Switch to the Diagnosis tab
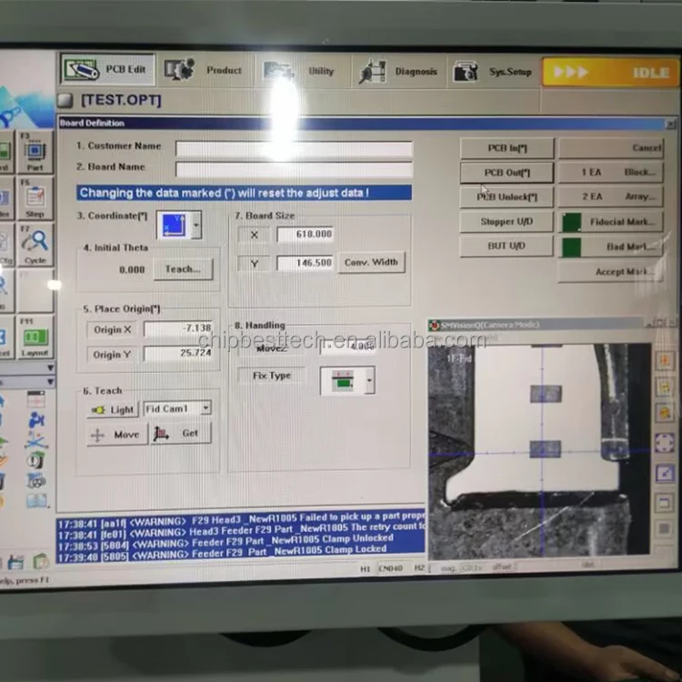682x682 pixels. click(398, 72)
